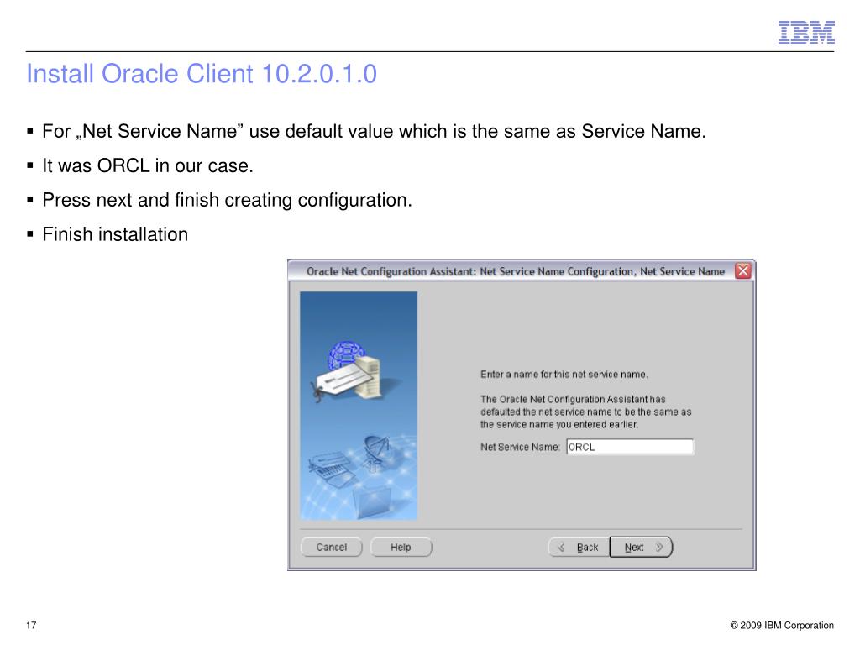Click the IBM logo on the slide
This screenshot has height=645, width=860.
pyautogui.click(x=806, y=33)
